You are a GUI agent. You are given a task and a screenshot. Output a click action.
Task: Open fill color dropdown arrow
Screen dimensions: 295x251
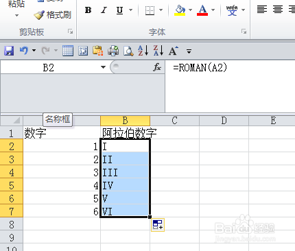click(190, 10)
